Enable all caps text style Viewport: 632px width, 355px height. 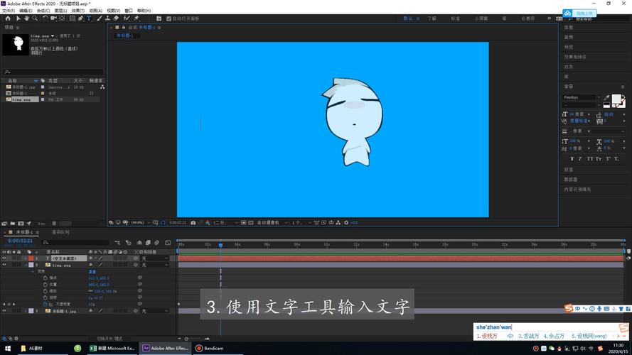pyautogui.click(x=589, y=159)
